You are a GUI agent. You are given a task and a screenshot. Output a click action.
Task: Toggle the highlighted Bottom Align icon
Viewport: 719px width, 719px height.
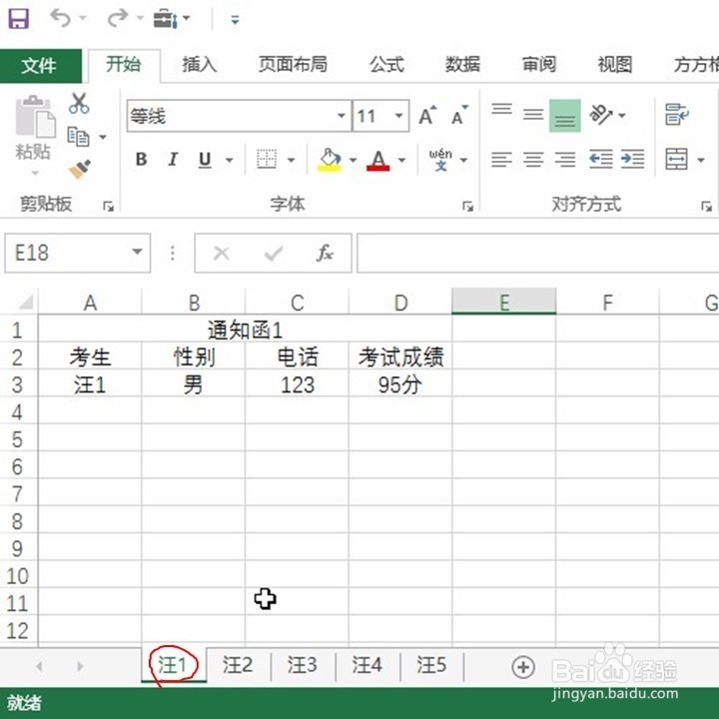pyautogui.click(x=565, y=116)
